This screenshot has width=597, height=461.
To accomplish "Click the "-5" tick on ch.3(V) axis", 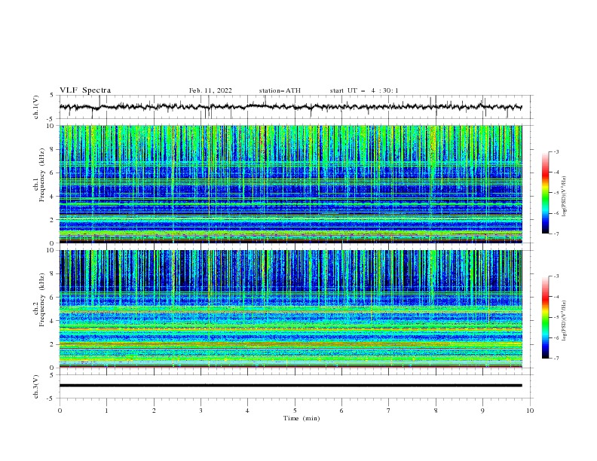I will (51, 398).
